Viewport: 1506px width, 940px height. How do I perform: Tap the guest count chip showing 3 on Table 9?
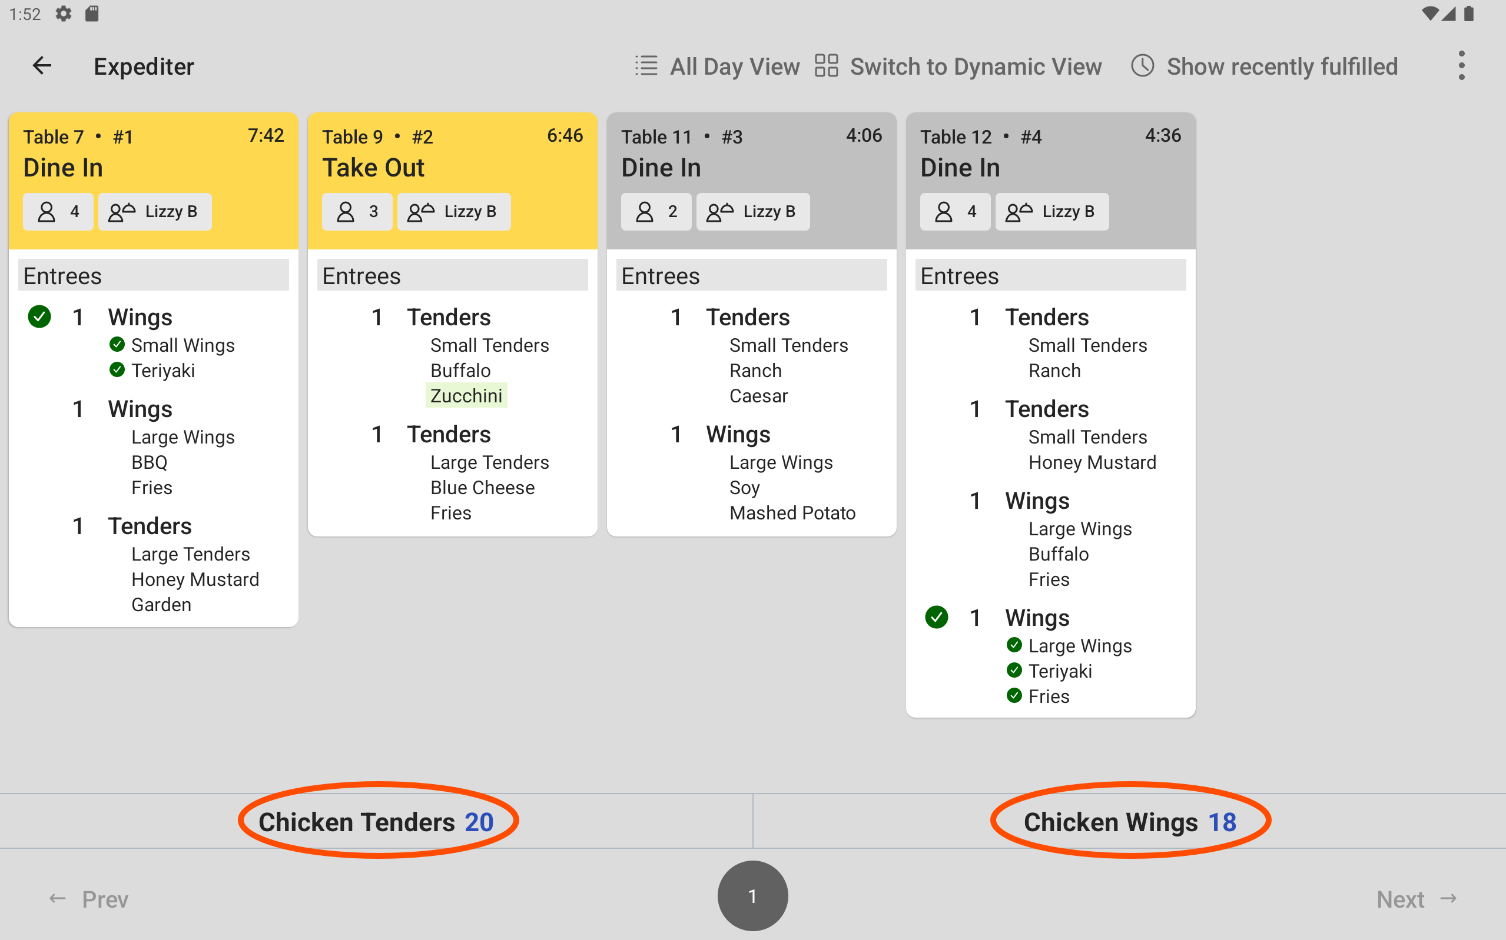[x=358, y=211]
